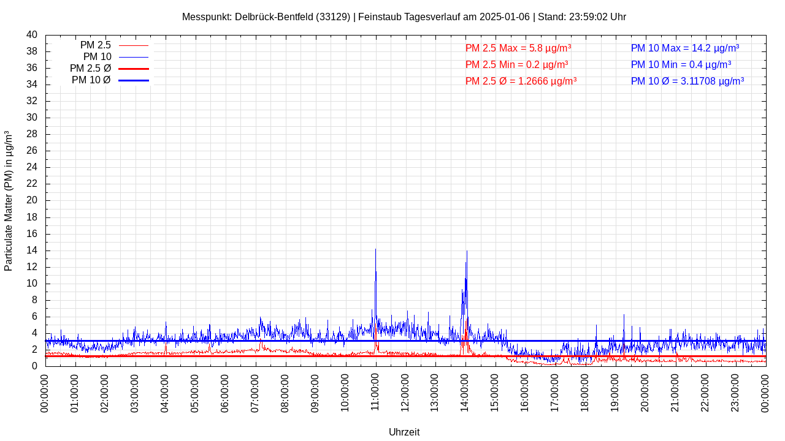Click the 20 label on the y-axis
Screen dimensions: 785x441
[32, 200]
